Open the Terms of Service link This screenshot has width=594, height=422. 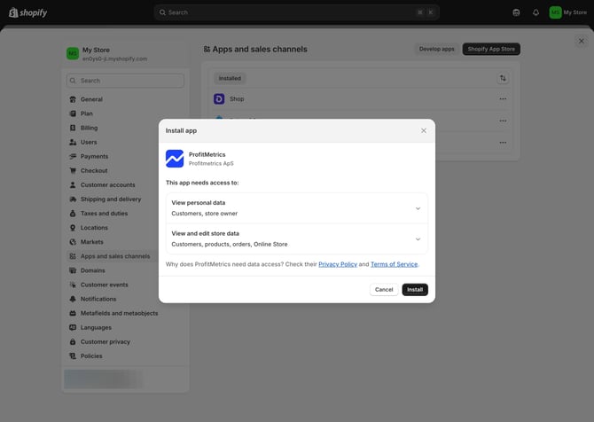(x=394, y=264)
